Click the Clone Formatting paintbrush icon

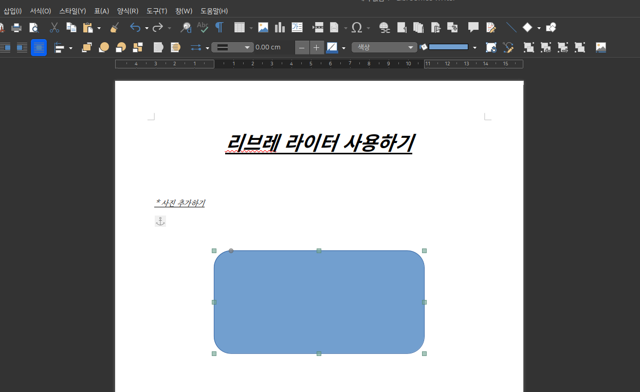click(x=115, y=28)
